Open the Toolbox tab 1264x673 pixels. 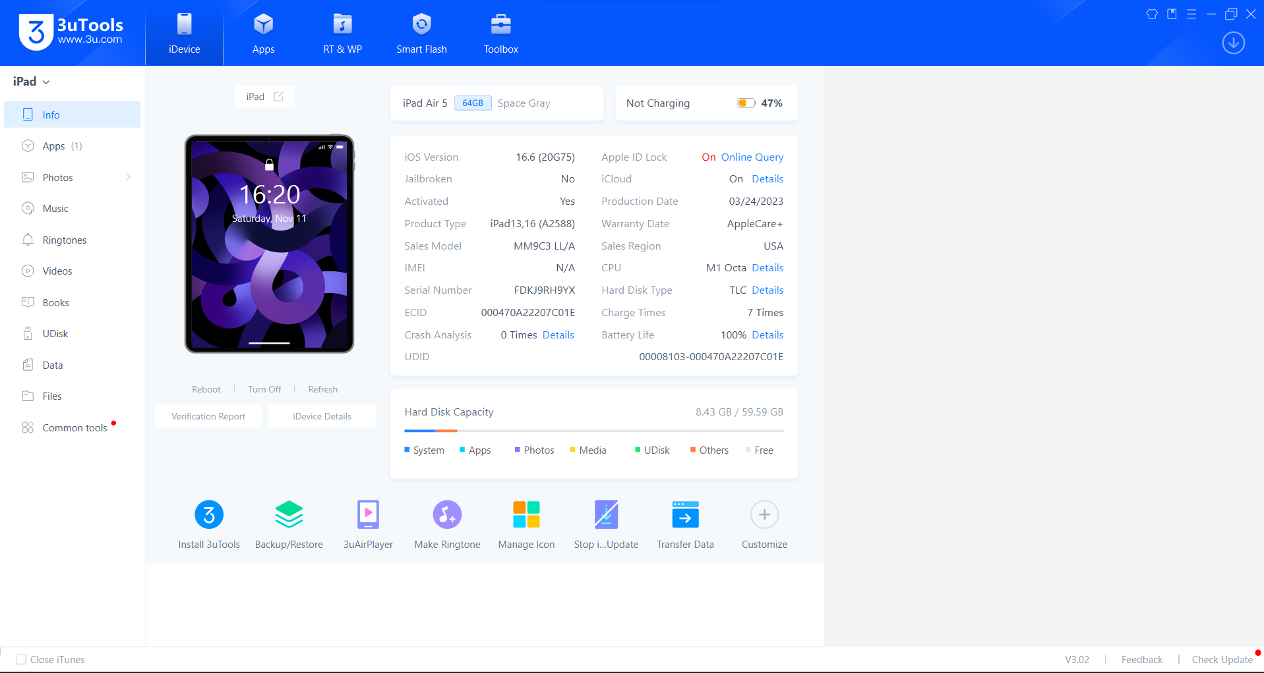[501, 33]
